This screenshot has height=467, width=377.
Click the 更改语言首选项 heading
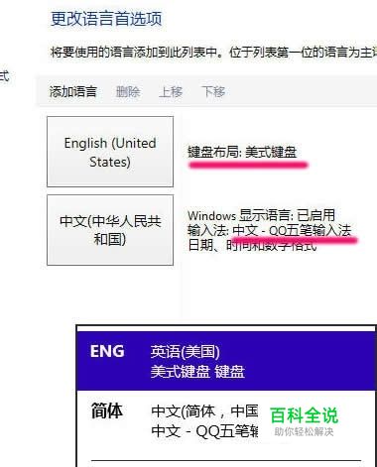106,19
